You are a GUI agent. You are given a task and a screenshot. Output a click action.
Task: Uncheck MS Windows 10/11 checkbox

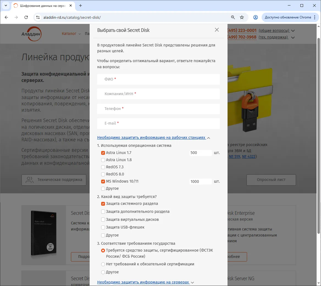103,181
